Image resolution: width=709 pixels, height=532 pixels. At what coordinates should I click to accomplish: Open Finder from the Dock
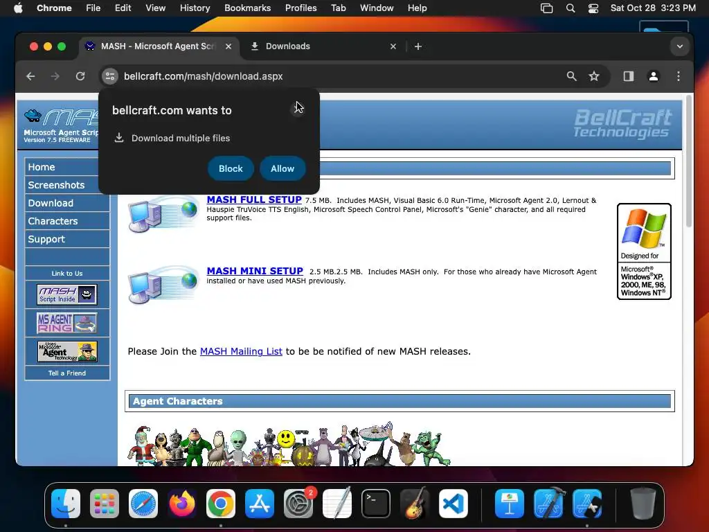click(66, 504)
